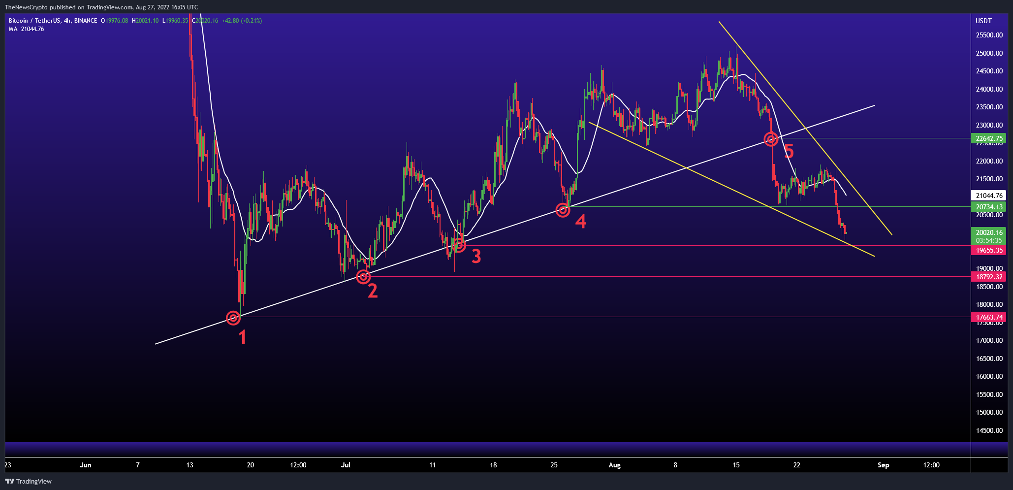Click the 15500.00 price axis label
Image resolution: width=1013 pixels, height=490 pixels.
[989, 394]
